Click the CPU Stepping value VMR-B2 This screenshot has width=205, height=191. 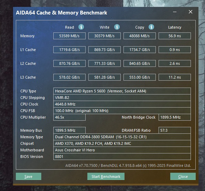tap(122, 98)
